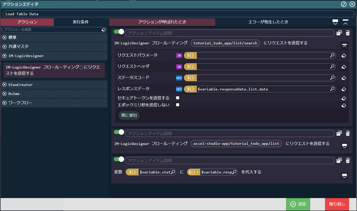Screen dimensions: 357x211
Task: Open variable search for リクエストパラメータ
Action: tap(332, 55)
